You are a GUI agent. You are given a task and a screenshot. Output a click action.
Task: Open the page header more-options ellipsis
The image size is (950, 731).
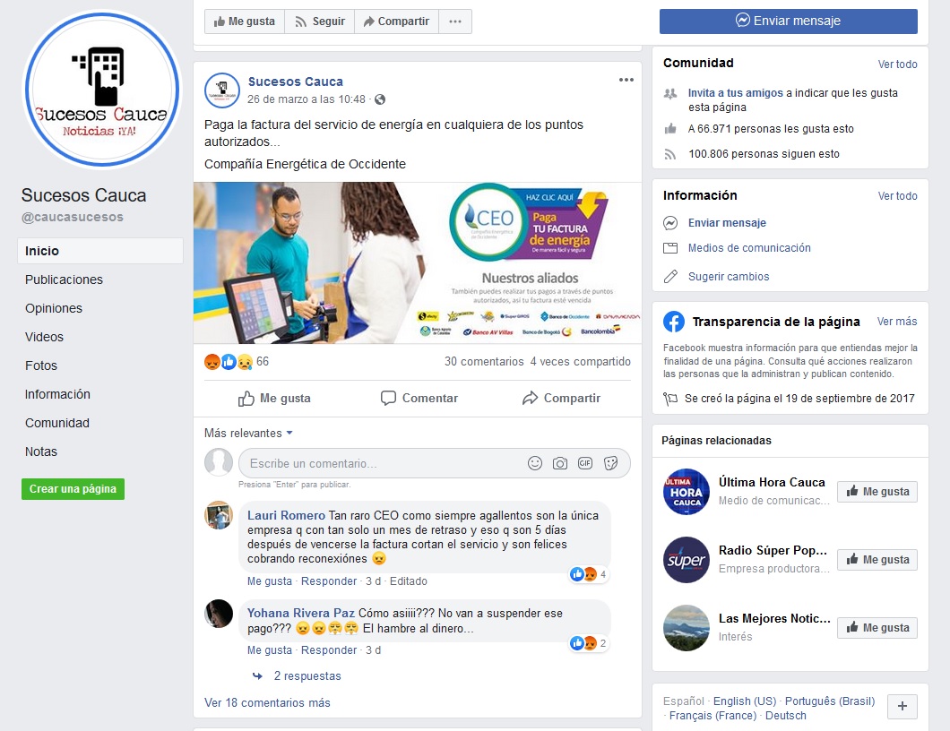coord(455,21)
